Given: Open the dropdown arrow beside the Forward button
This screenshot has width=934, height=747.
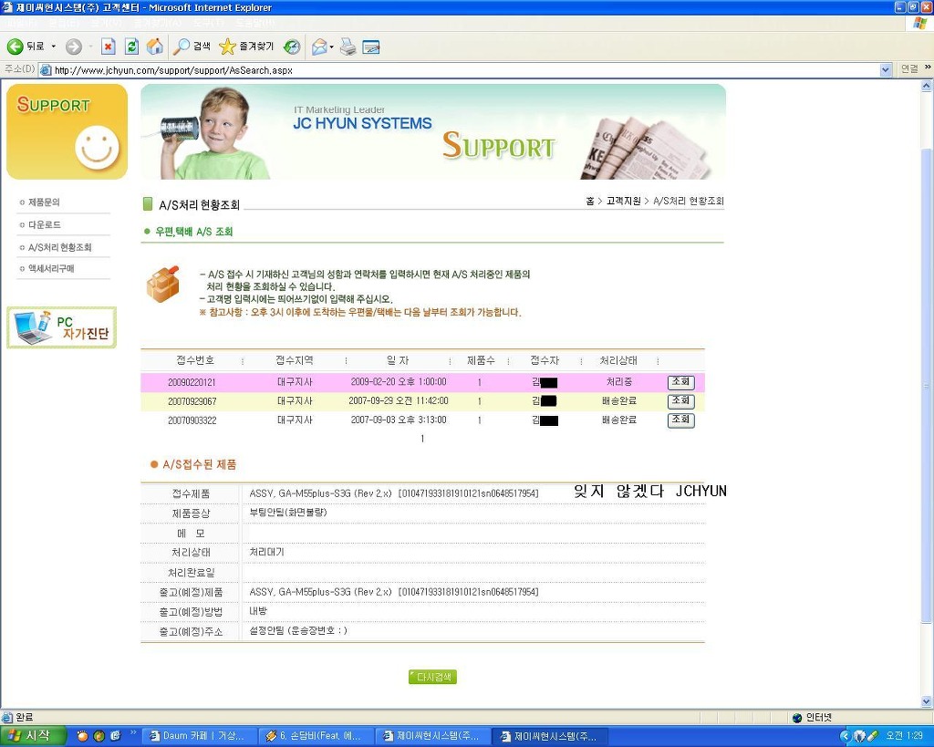Looking at the screenshot, I should [x=90, y=47].
